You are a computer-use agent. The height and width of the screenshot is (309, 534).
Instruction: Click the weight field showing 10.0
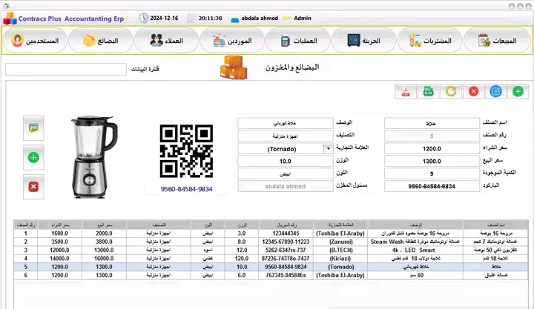pos(286,162)
